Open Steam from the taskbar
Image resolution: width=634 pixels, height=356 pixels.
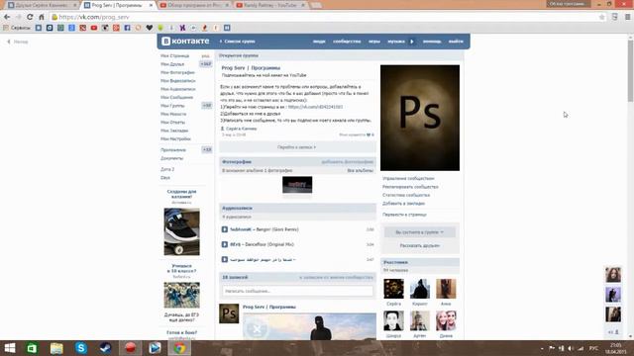click(106, 348)
